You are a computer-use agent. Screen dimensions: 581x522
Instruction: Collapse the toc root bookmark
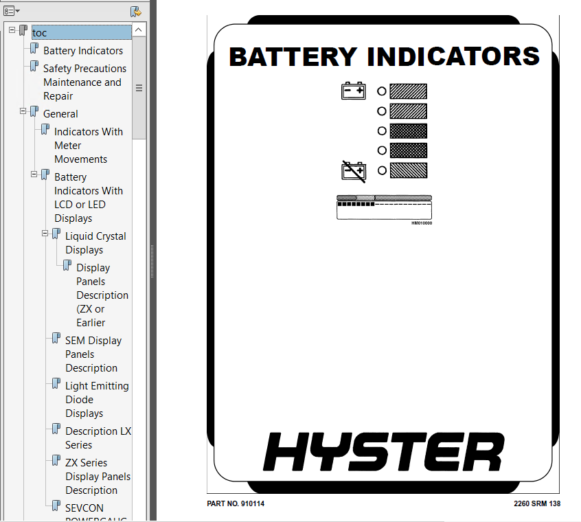12,30
